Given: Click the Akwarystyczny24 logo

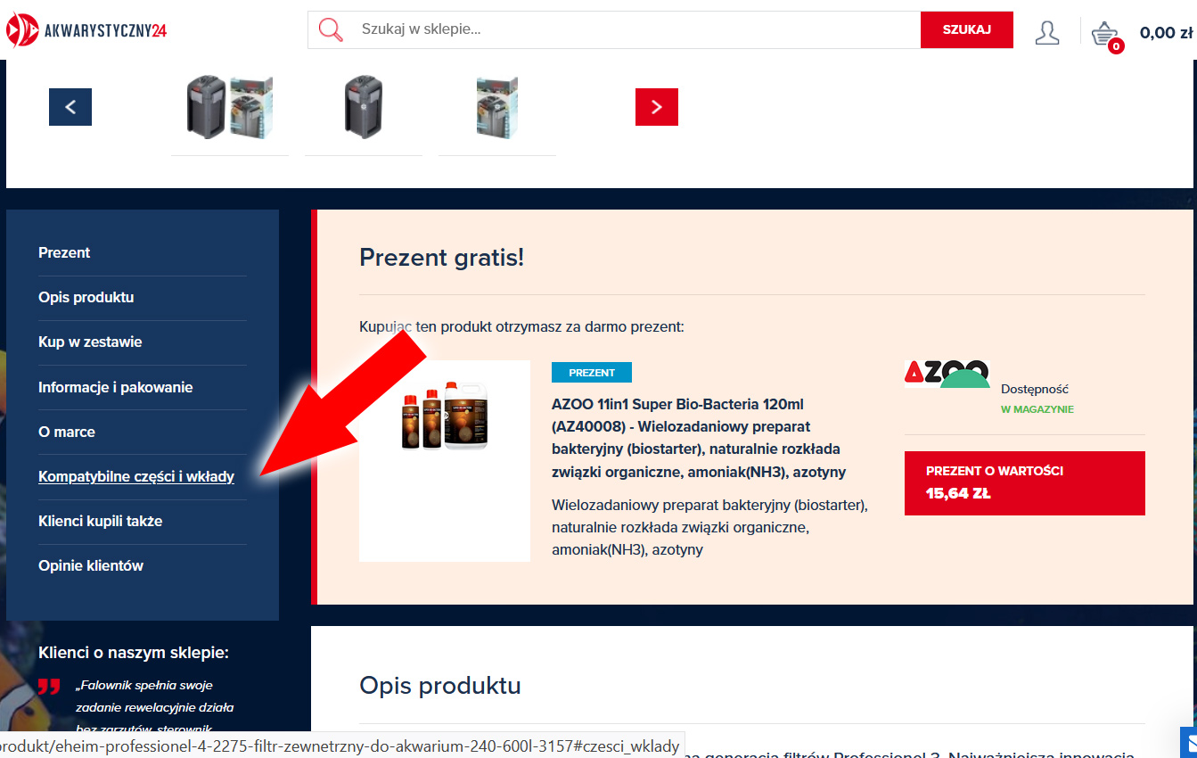Looking at the screenshot, I should click(86, 30).
